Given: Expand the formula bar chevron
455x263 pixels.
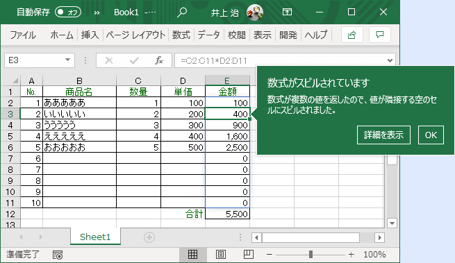Looking at the screenshot, I should (390, 60).
